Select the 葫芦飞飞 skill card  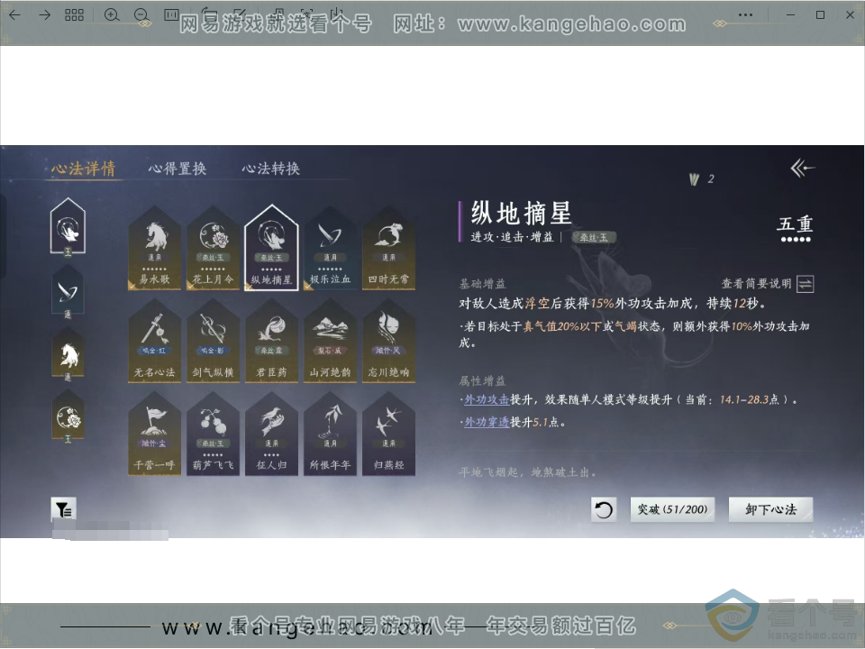[x=213, y=434]
